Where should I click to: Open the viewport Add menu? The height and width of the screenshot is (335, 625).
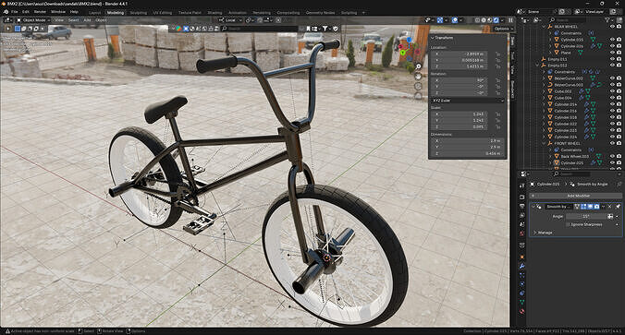[x=87, y=20]
